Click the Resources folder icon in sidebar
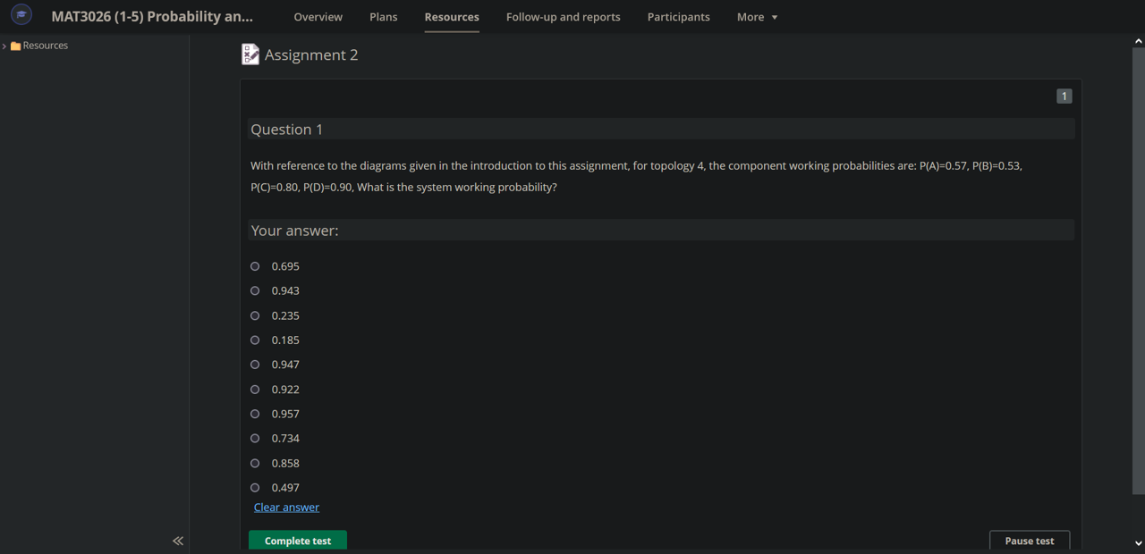The height and width of the screenshot is (554, 1145). point(15,46)
